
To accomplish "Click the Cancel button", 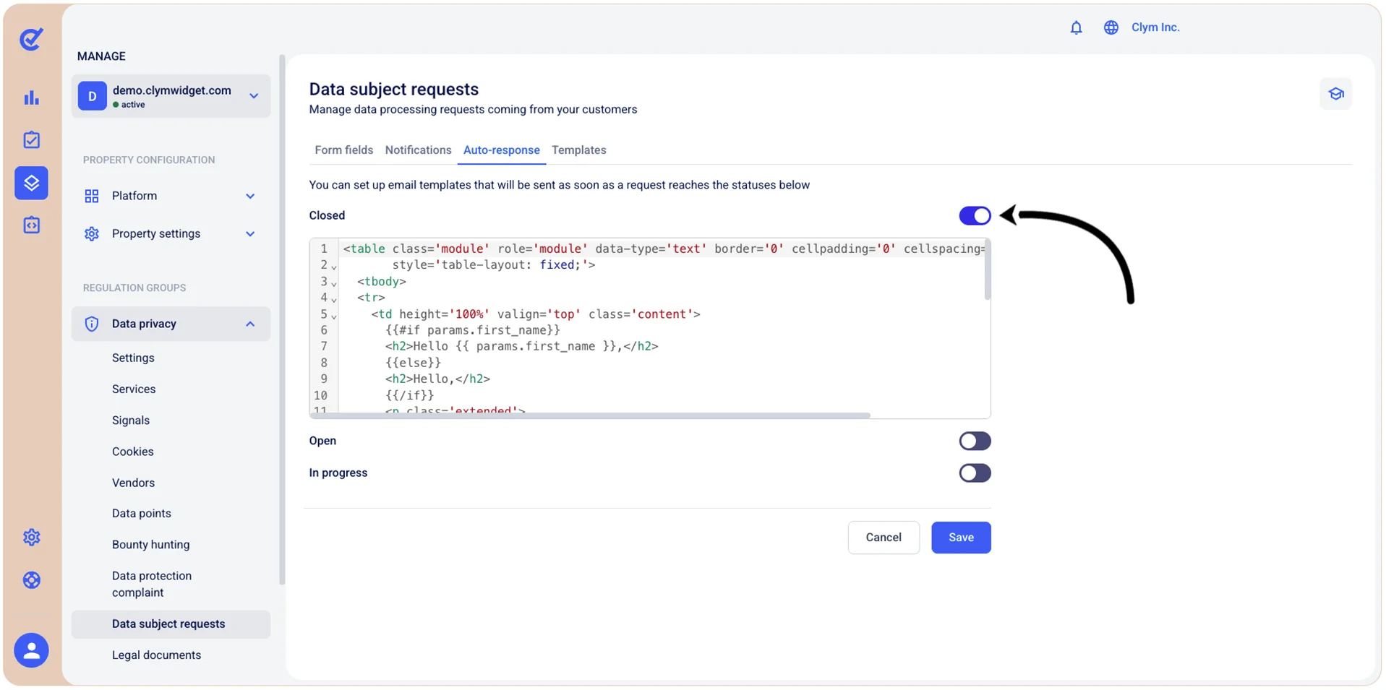I will pos(884,538).
